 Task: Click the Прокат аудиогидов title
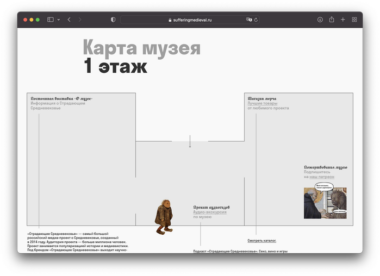[x=211, y=207]
